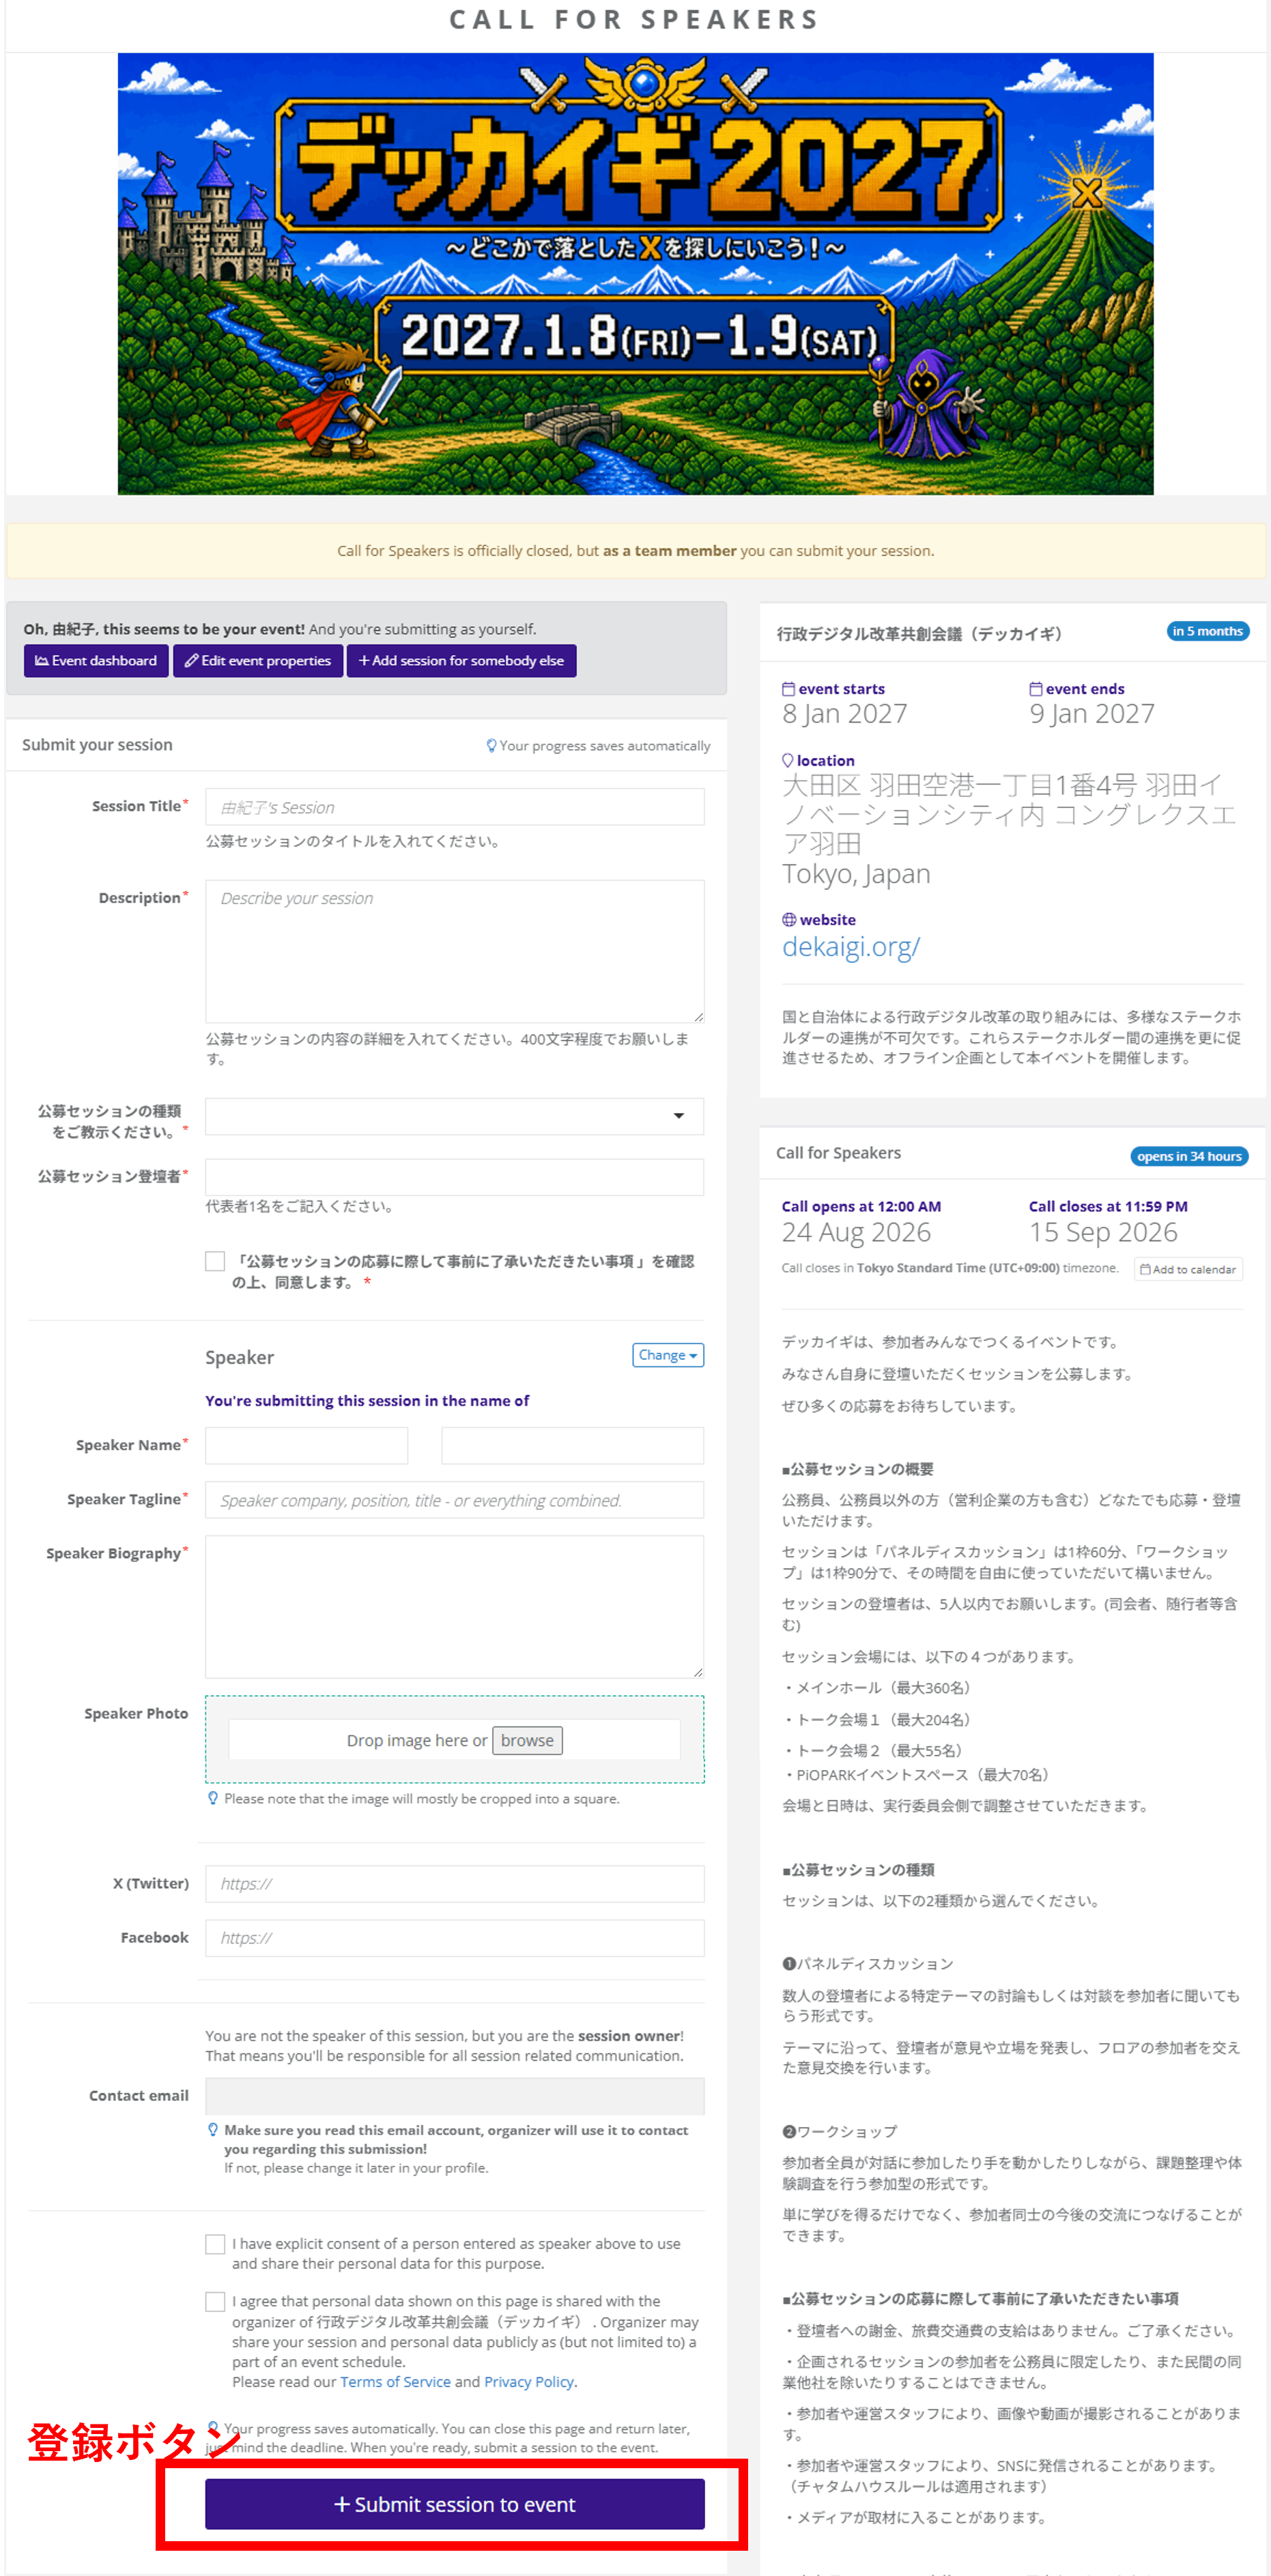Viewport: 1271px width, 2576px height.
Task: Open the Terms of Service link
Action: 395,2382
